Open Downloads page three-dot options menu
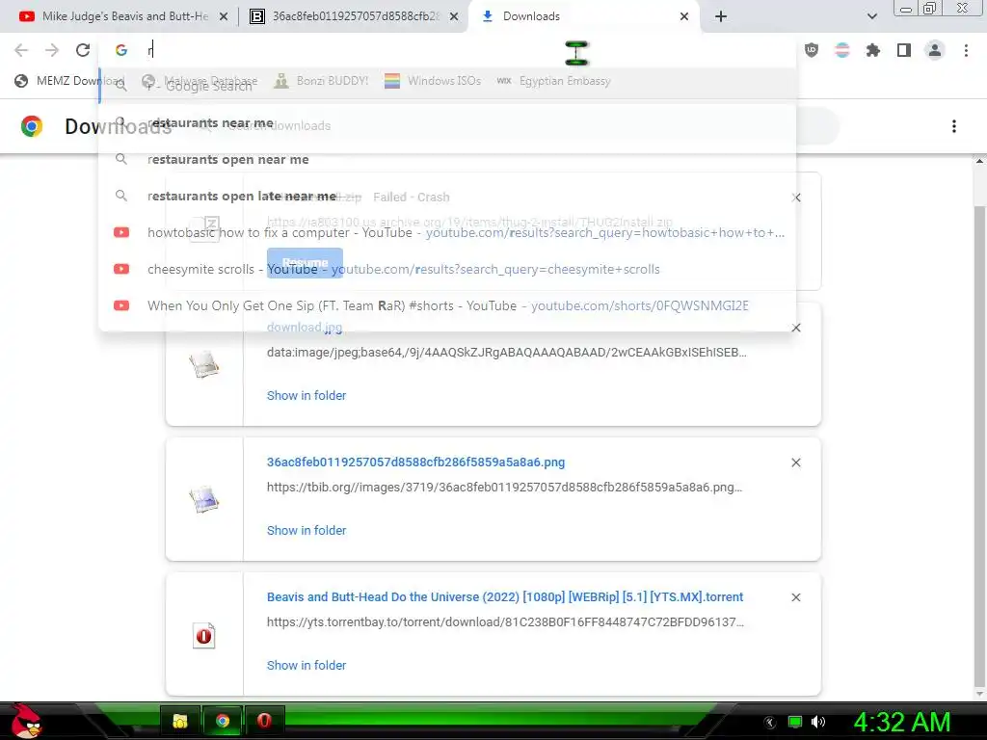 (x=954, y=126)
